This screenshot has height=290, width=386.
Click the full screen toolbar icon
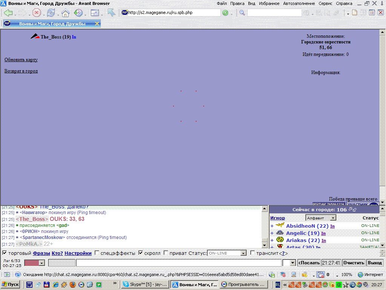coord(95,12)
